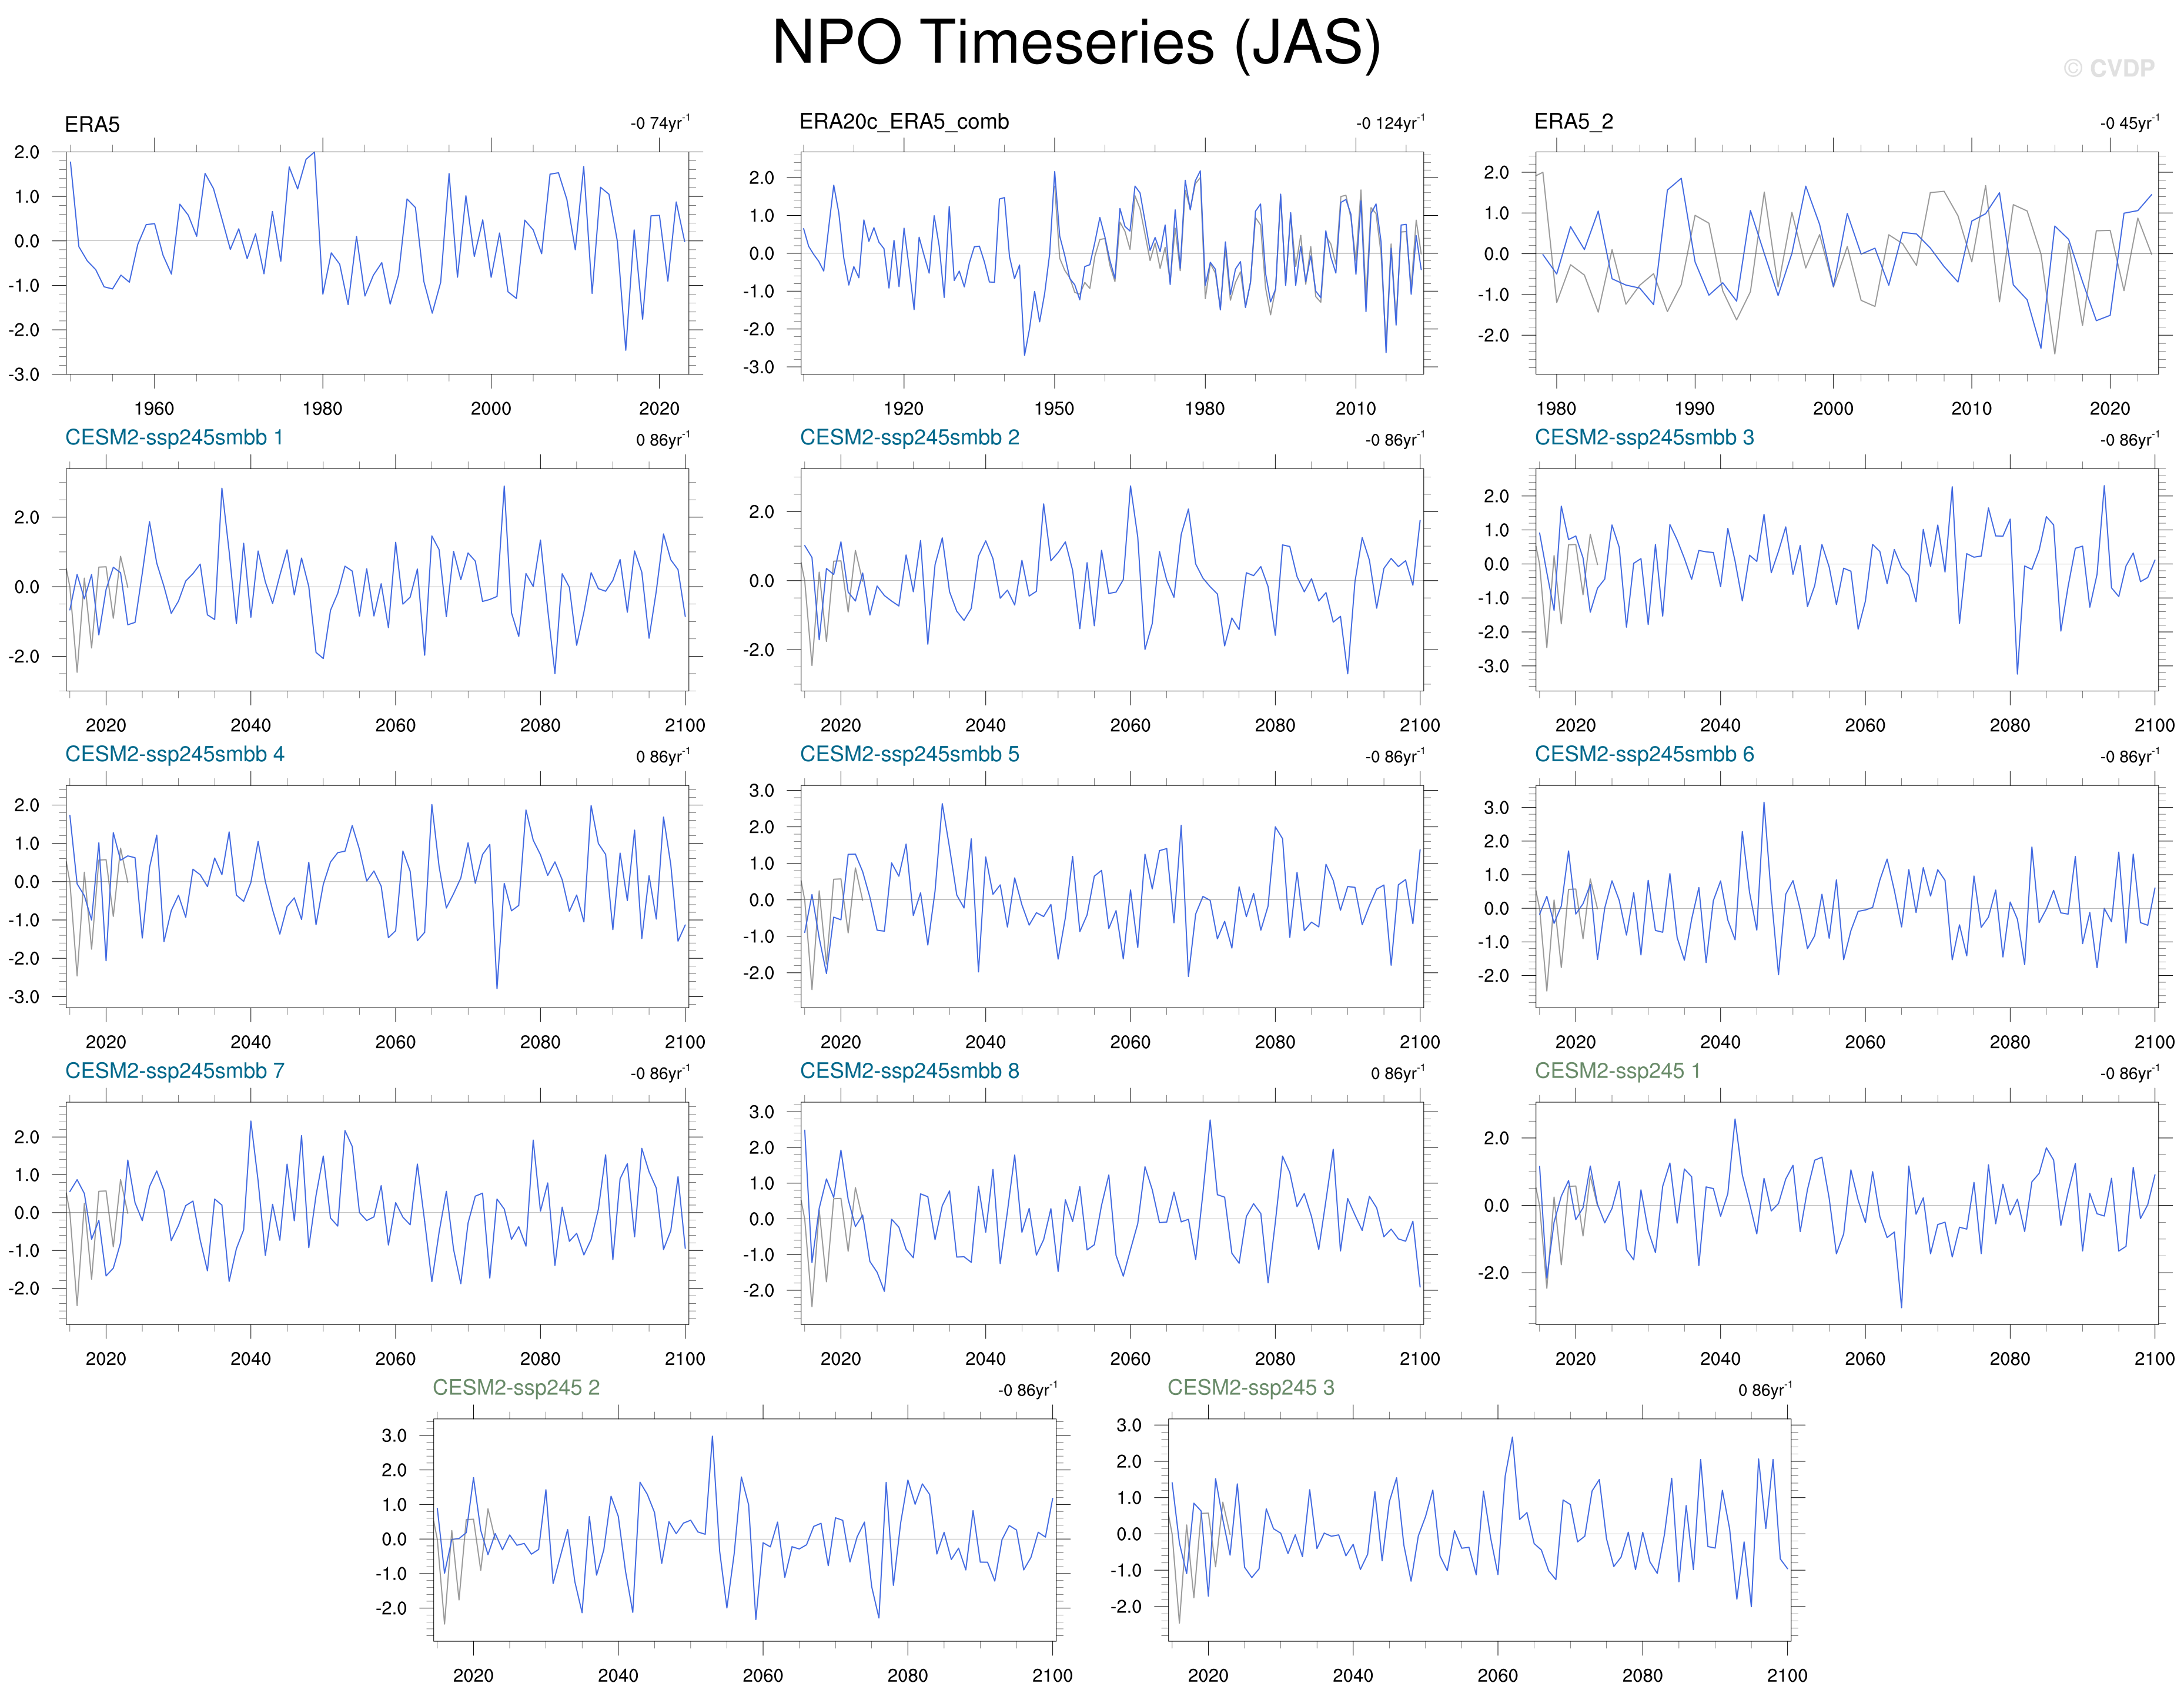Click the 1980 tick on ERA5 axis

tap(322, 409)
